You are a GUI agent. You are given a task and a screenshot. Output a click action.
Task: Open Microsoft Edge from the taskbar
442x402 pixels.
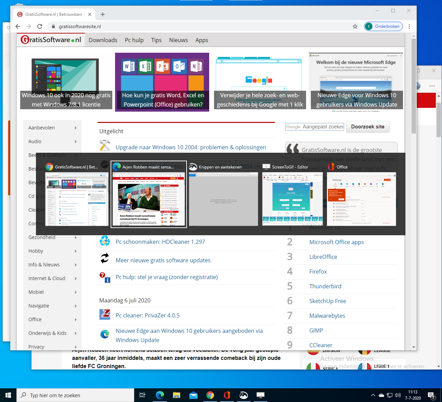pos(160,395)
